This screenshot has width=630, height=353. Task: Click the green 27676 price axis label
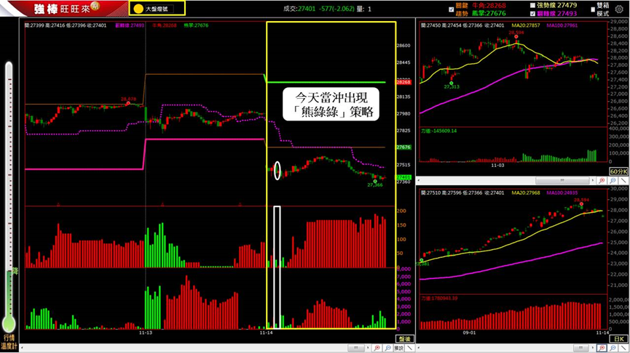tap(403, 147)
